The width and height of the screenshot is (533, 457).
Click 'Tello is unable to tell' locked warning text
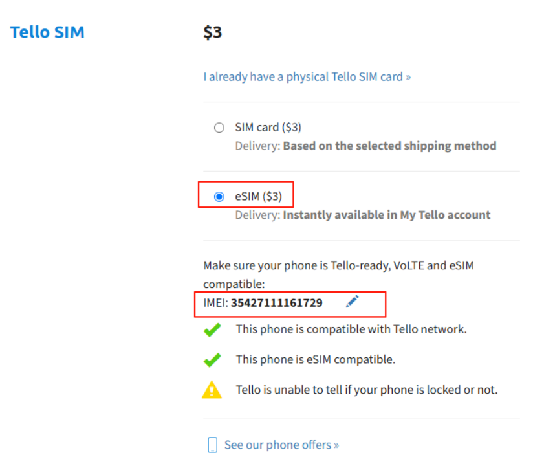[x=367, y=390]
